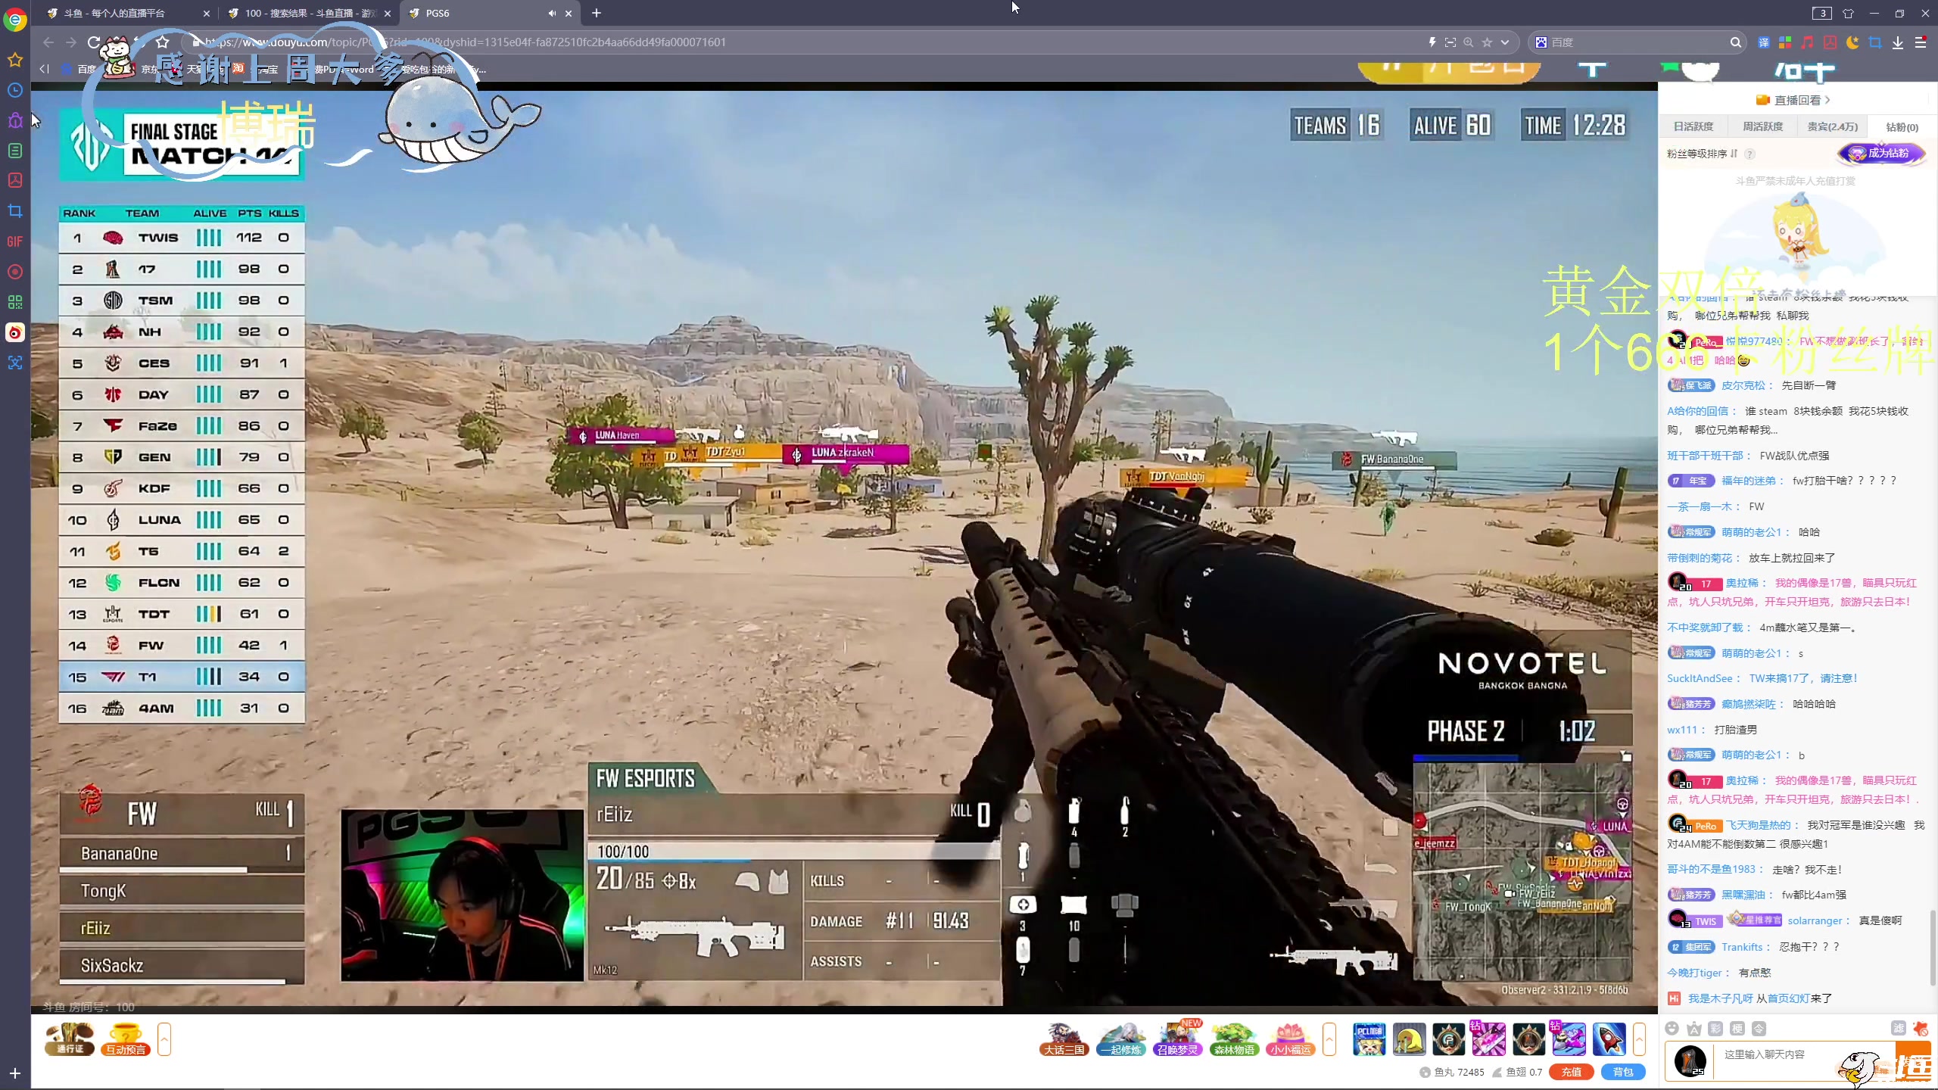Open sidebar green notes icon

point(15,151)
